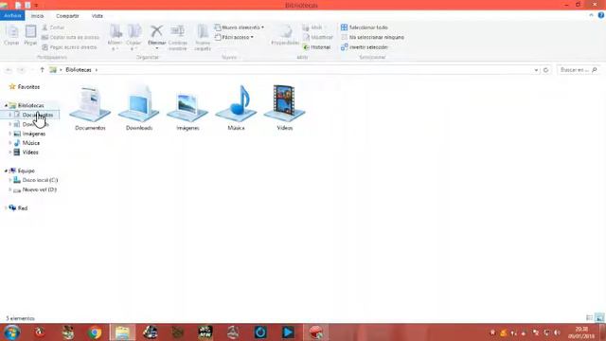Open the Archivo ribbon tab
606x341 pixels.
tap(12, 16)
